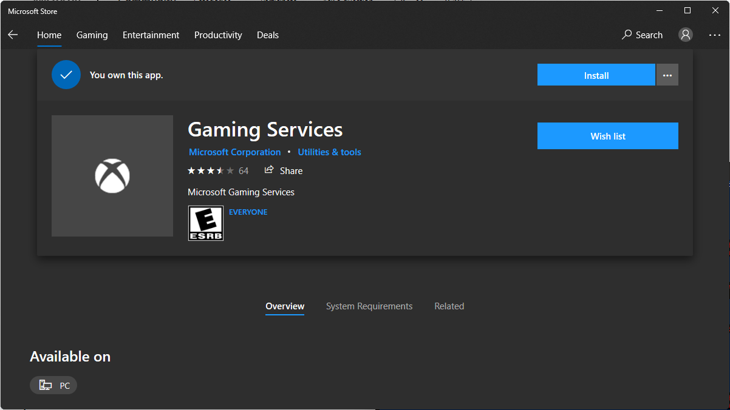This screenshot has width=730, height=410.
Task: Install the Gaming Services app
Action: [x=596, y=75]
